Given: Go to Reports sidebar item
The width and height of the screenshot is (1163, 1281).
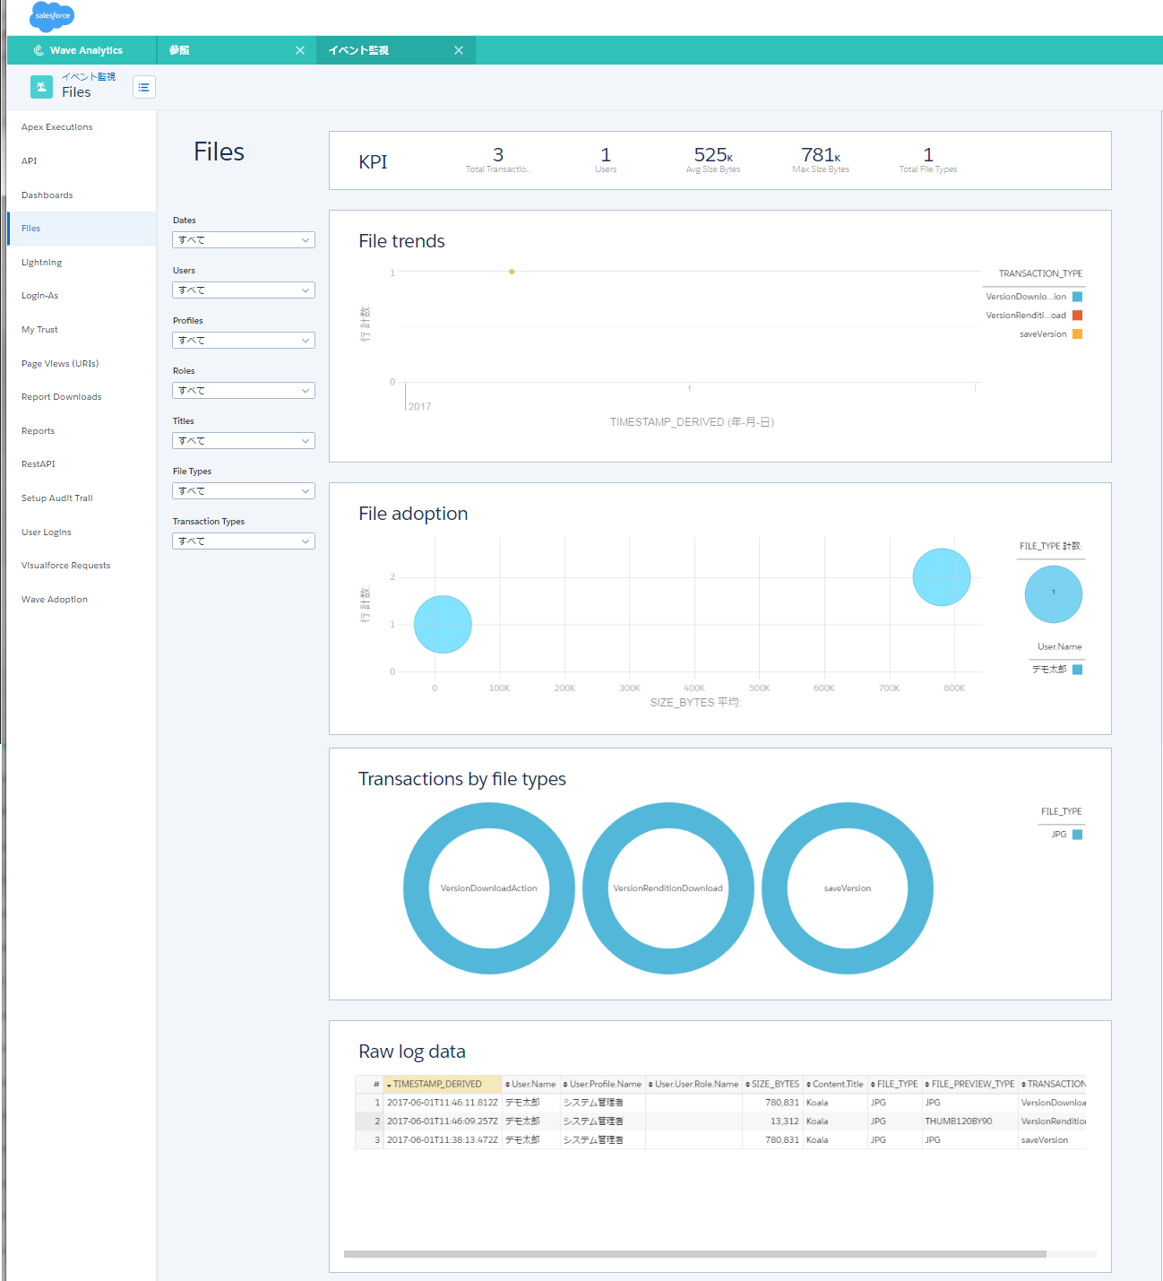Looking at the screenshot, I should (x=82, y=431).
